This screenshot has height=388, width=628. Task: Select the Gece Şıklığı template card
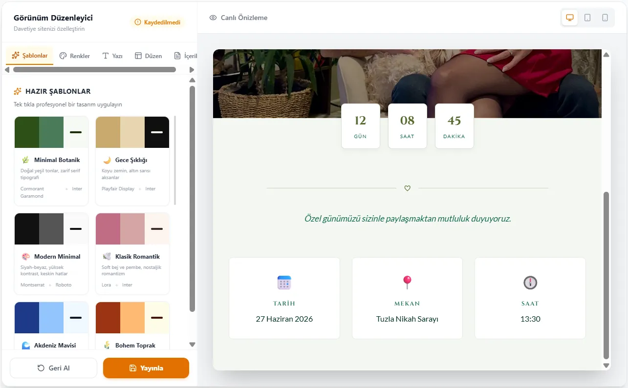coord(132,161)
